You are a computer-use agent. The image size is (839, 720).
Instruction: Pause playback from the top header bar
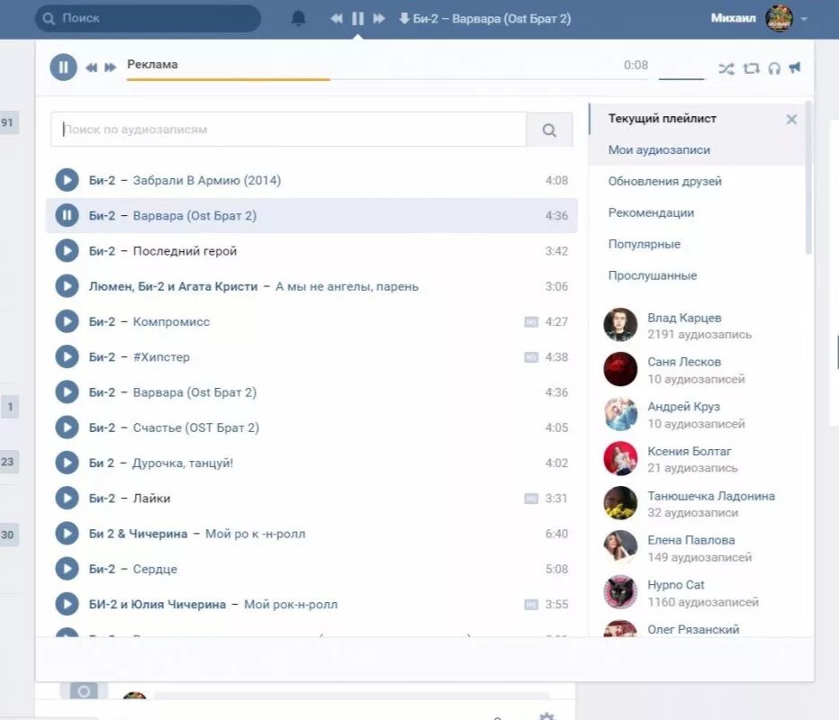[x=357, y=19]
